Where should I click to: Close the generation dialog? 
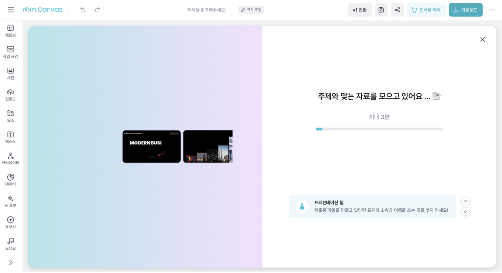coord(483,39)
